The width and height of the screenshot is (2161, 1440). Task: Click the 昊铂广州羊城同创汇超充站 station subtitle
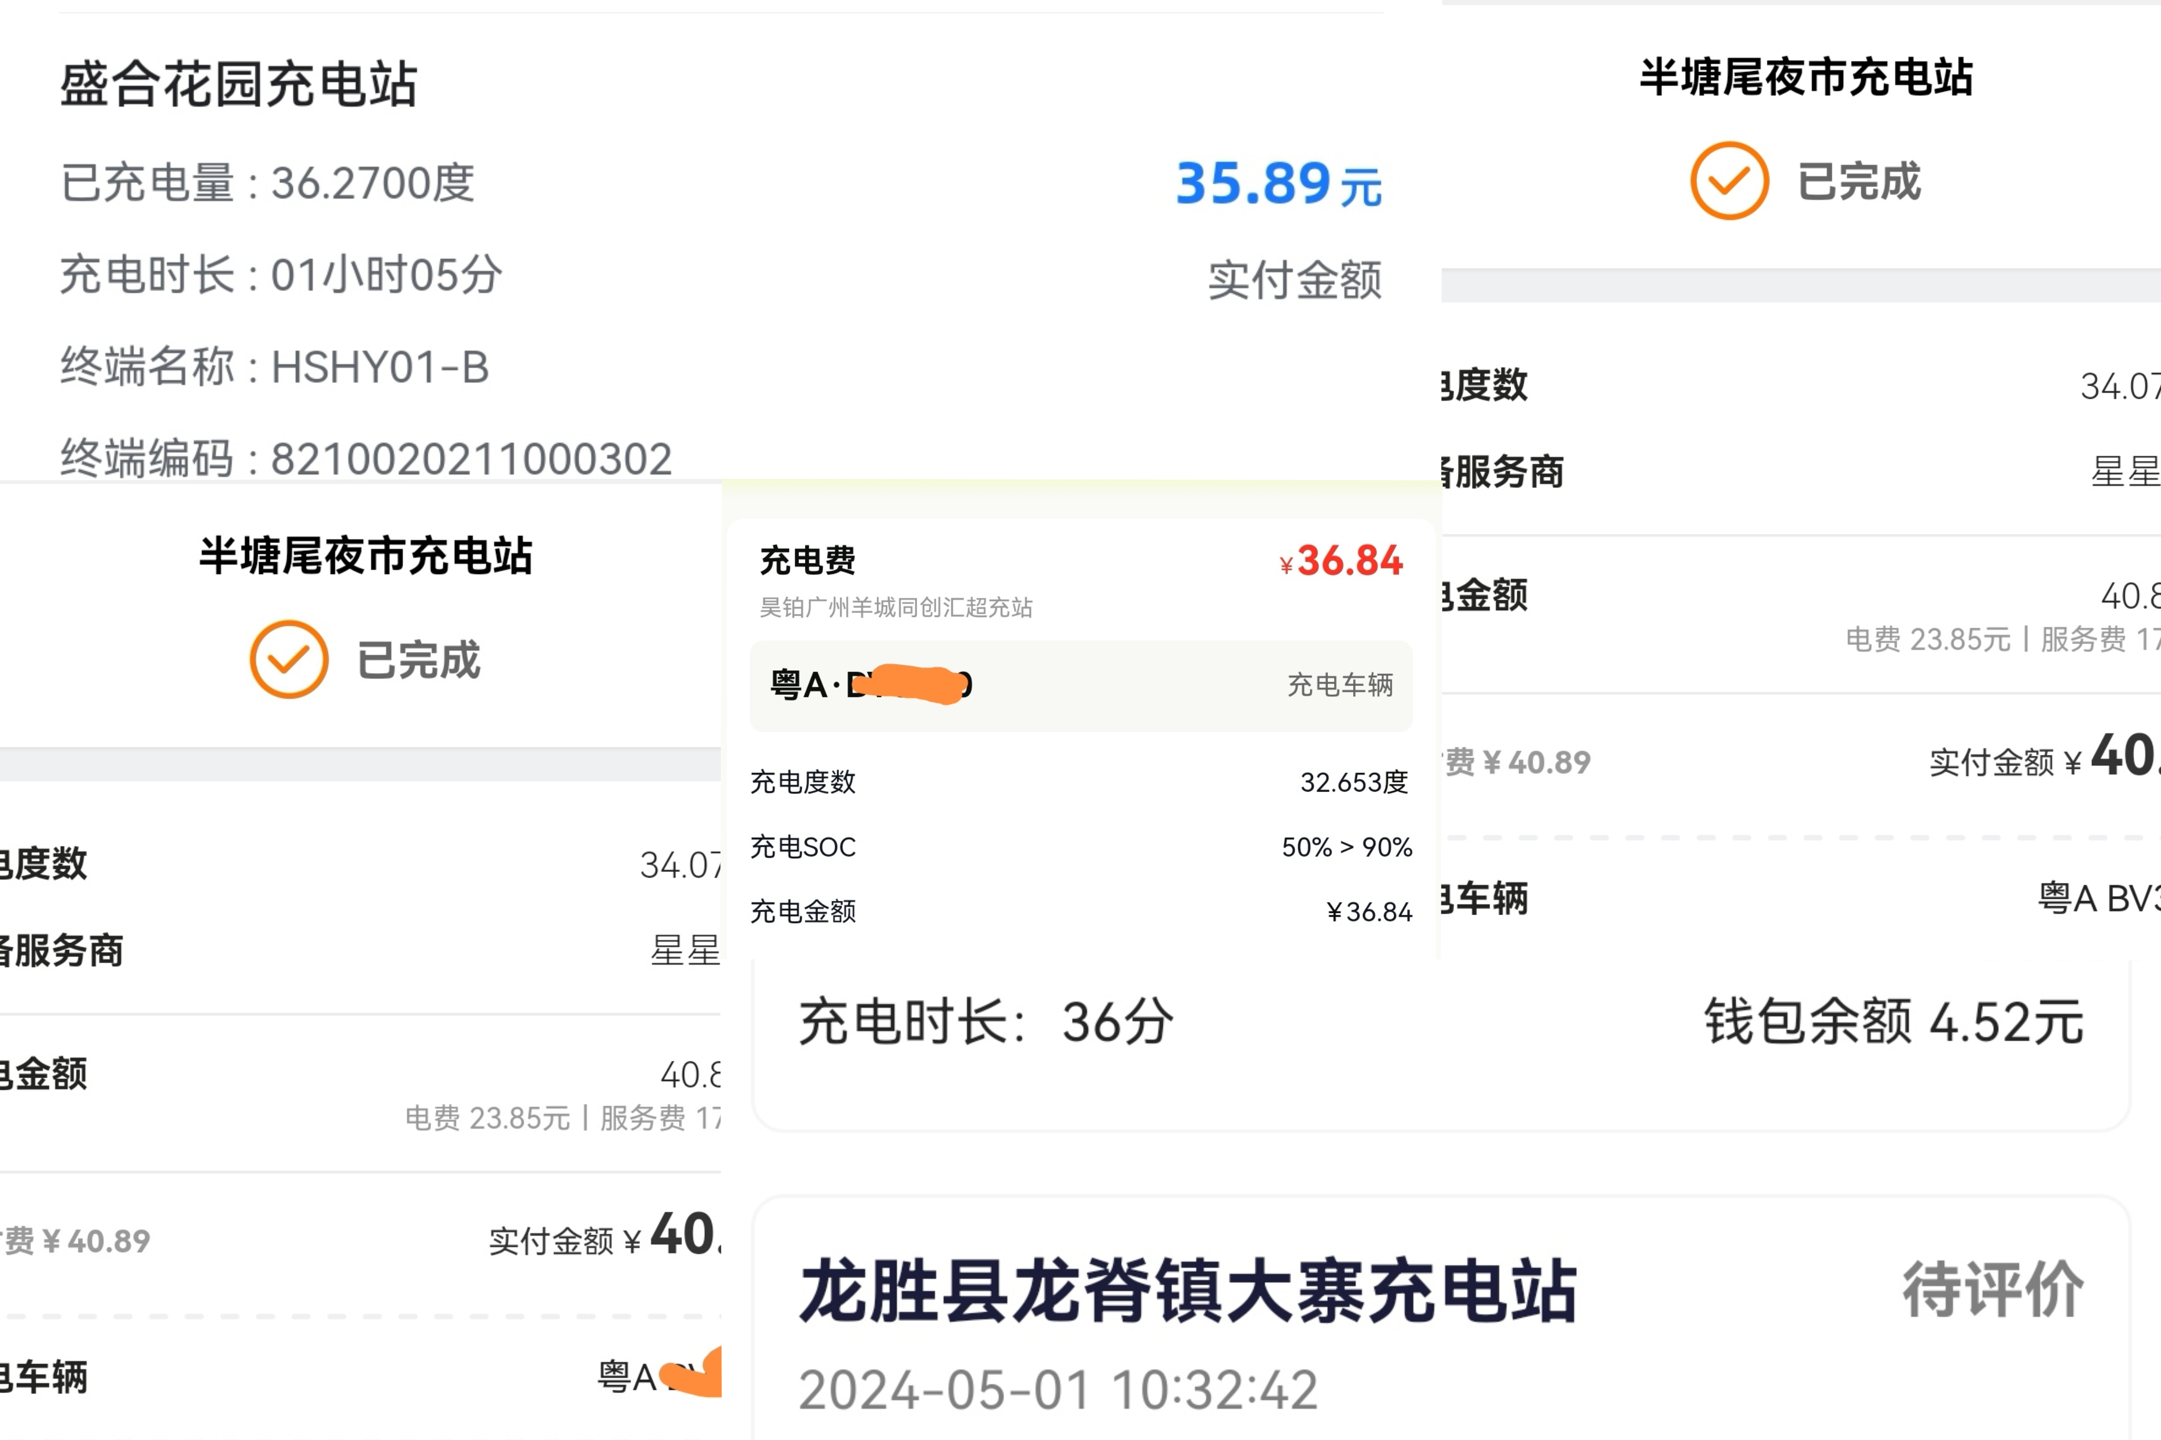[x=895, y=608]
